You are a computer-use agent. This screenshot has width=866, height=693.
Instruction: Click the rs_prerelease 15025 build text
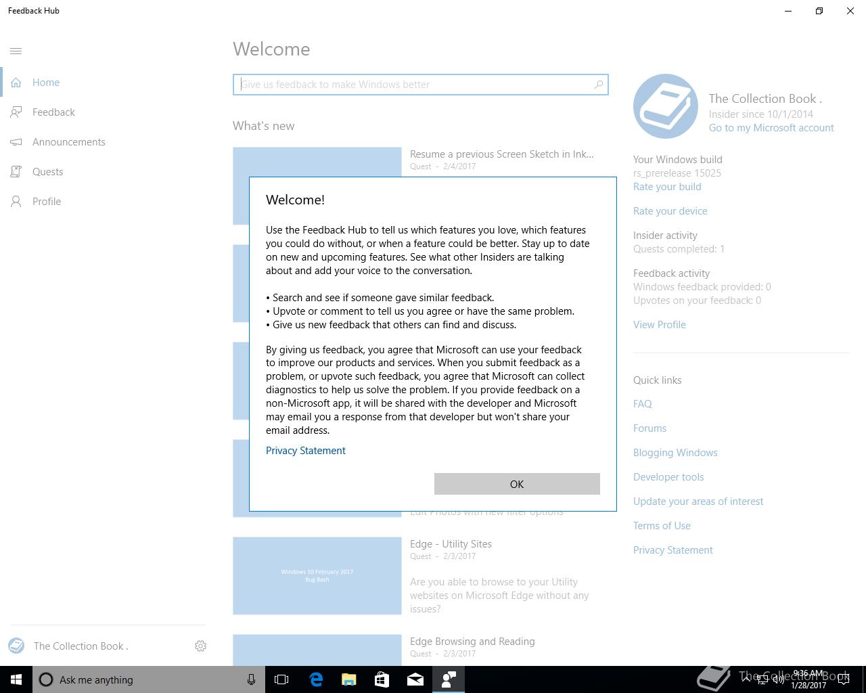677,173
